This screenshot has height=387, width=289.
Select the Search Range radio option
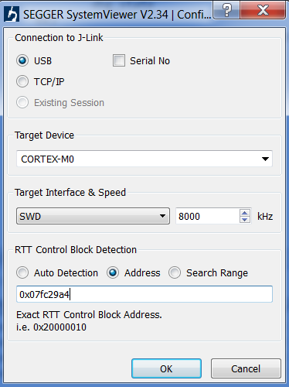pos(175,272)
